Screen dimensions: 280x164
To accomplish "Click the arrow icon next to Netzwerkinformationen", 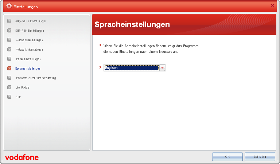I will click(x=9, y=50).
